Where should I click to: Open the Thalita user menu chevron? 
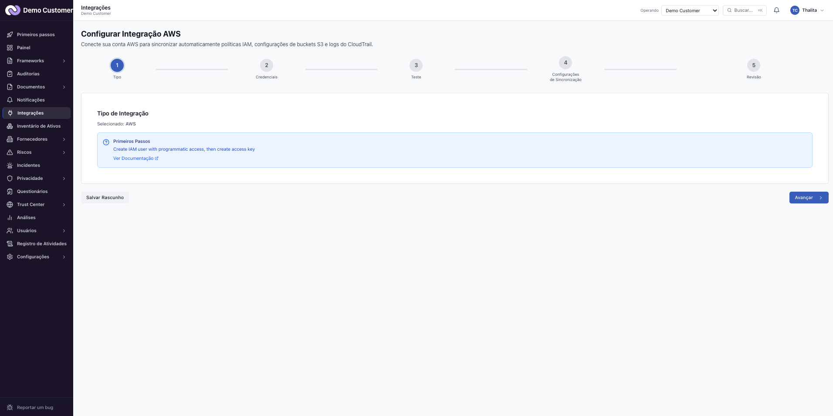click(822, 10)
